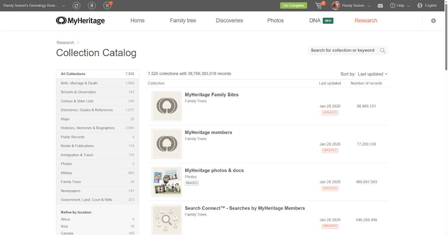Open Photos navigation item
Viewport: 448px width, 235px height.
pyautogui.click(x=276, y=21)
